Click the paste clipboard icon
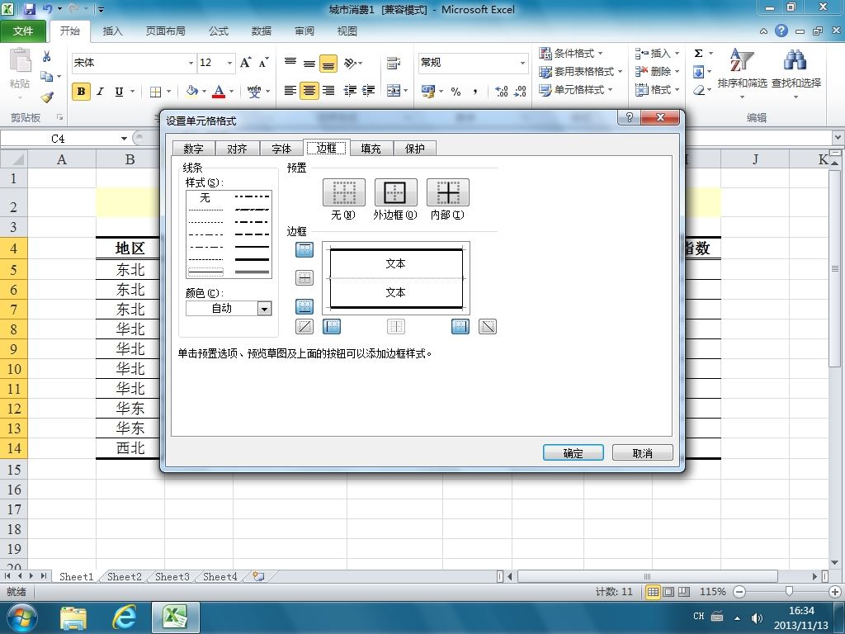Viewport: 845px width, 634px height. click(x=21, y=60)
